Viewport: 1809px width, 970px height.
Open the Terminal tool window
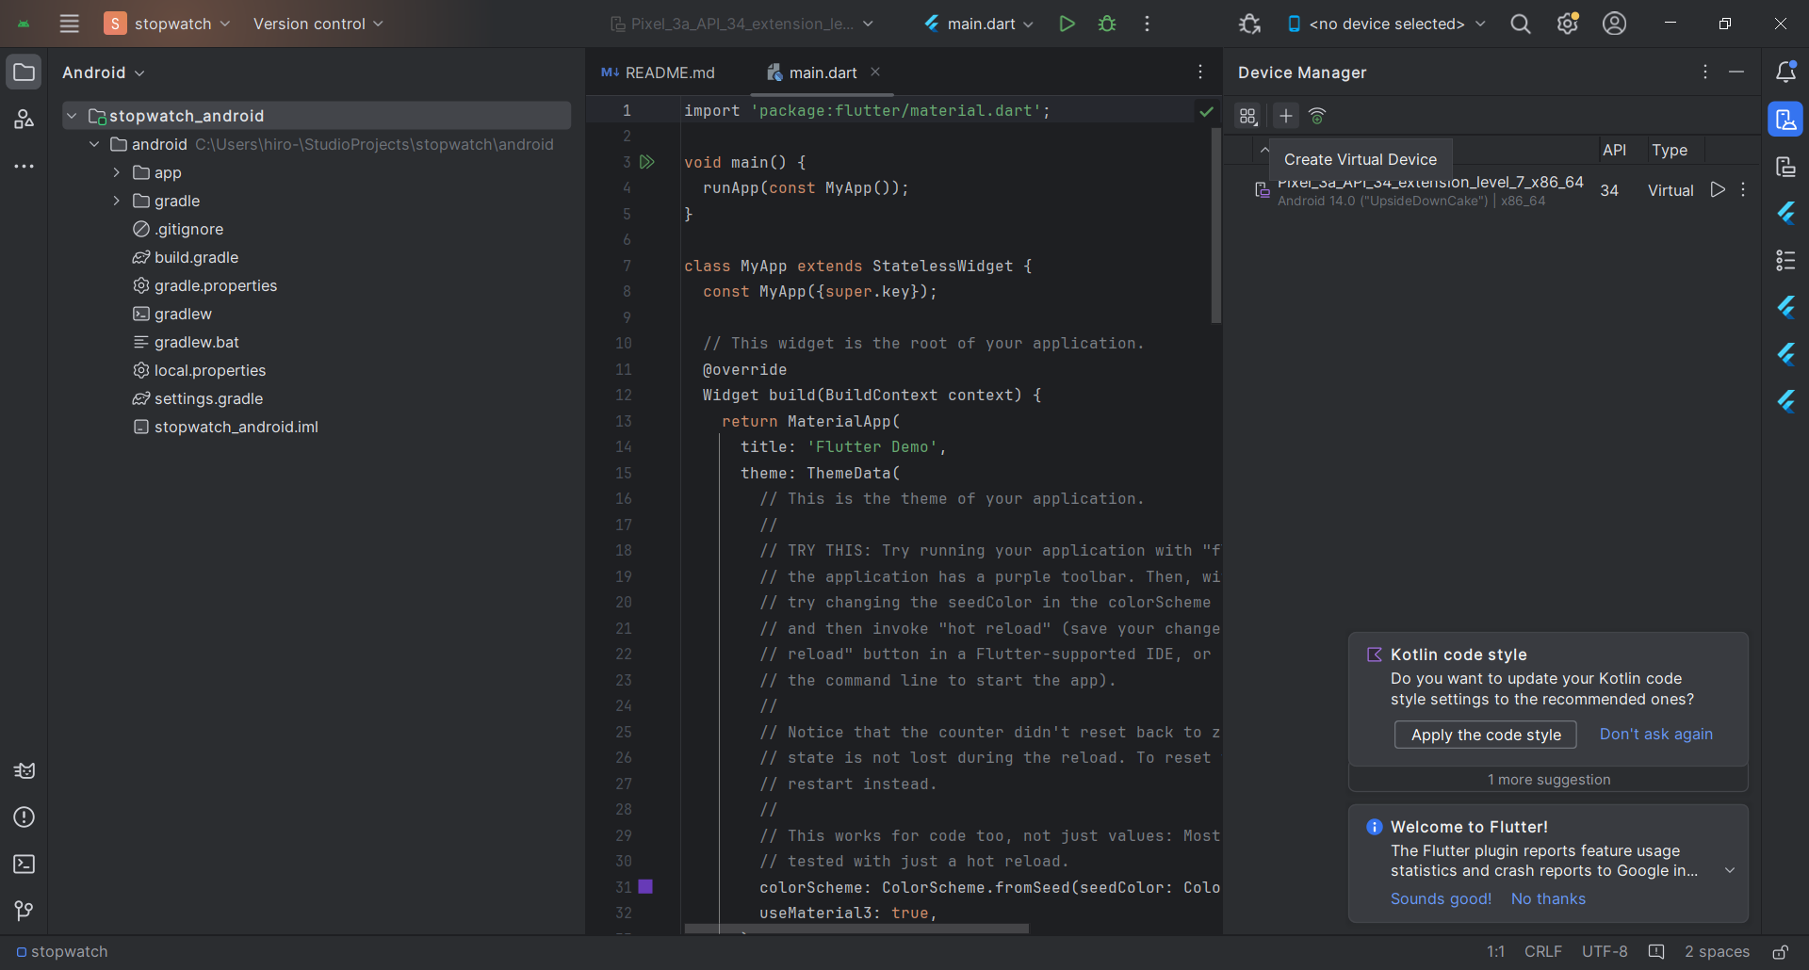24,864
